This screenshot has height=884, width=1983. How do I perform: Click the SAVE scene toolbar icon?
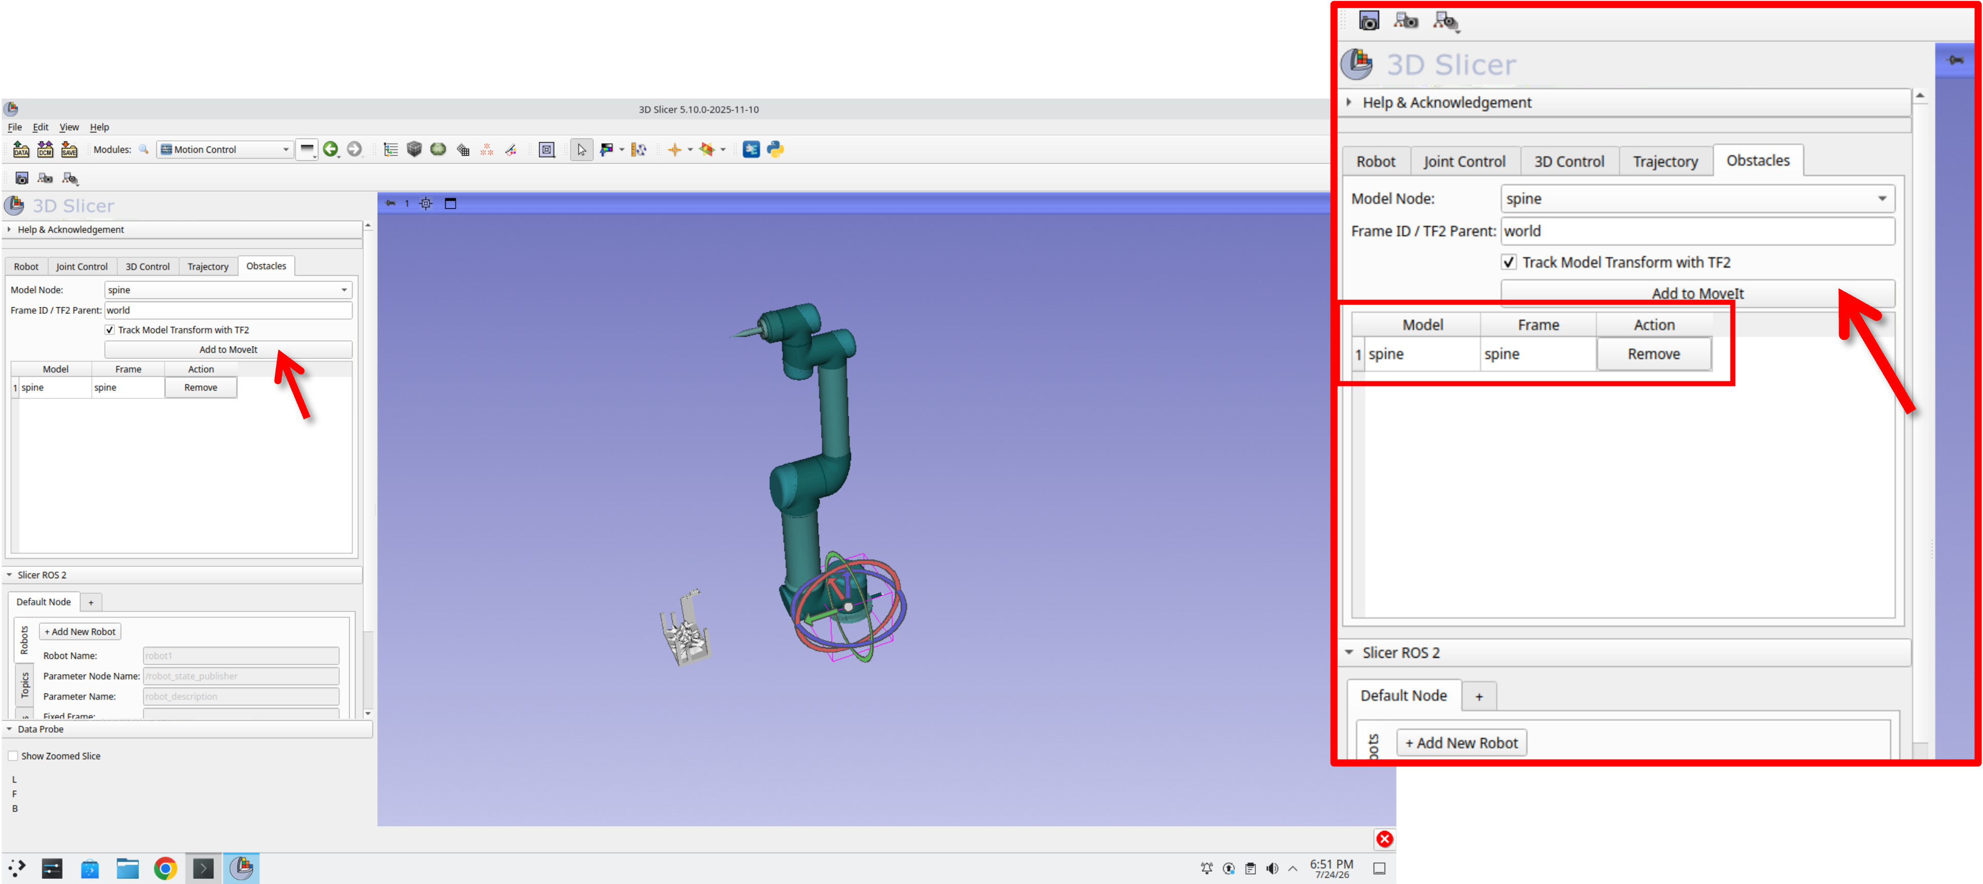69,149
